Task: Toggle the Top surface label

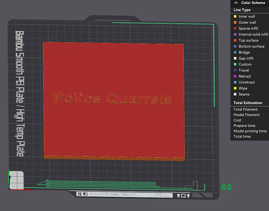Action: coord(248,41)
